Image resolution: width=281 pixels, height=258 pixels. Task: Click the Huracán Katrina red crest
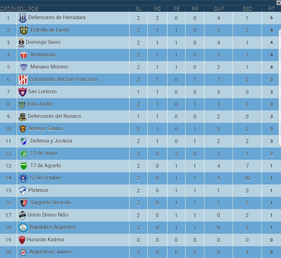coord(22,240)
